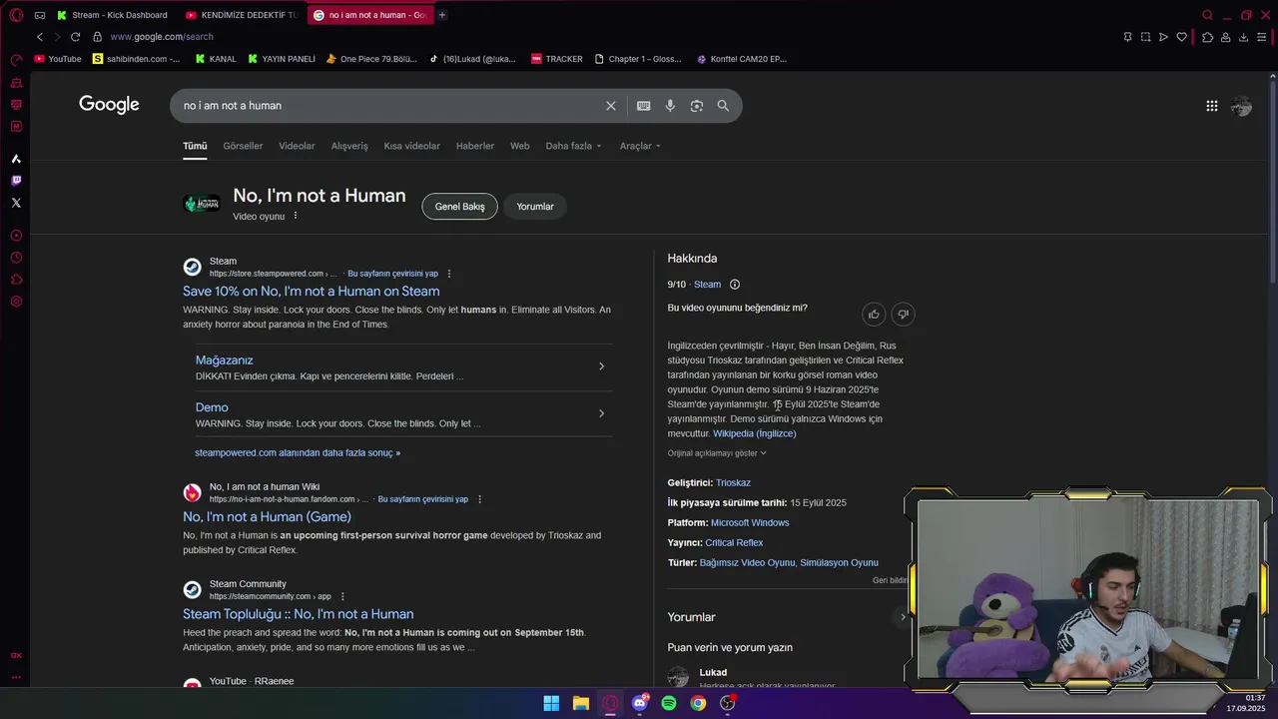Click the info icon next to Steam rating

(x=735, y=285)
